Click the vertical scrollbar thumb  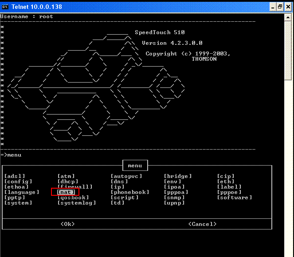pyautogui.click(x=288, y=51)
